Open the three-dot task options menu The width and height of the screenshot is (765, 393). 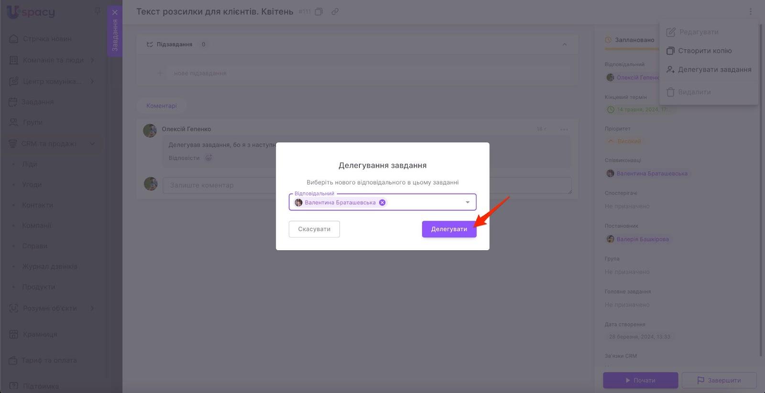click(x=750, y=11)
